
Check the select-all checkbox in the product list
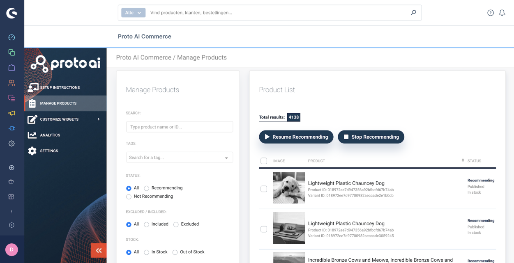click(x=263, y=161)
